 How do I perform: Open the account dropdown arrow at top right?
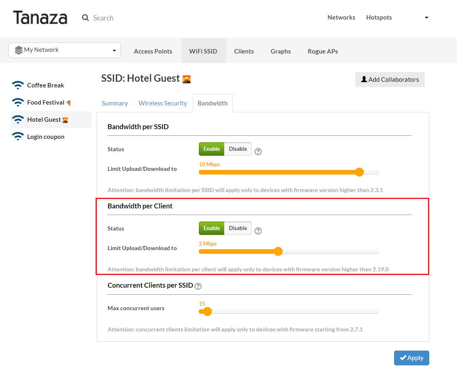coord(426,18)
